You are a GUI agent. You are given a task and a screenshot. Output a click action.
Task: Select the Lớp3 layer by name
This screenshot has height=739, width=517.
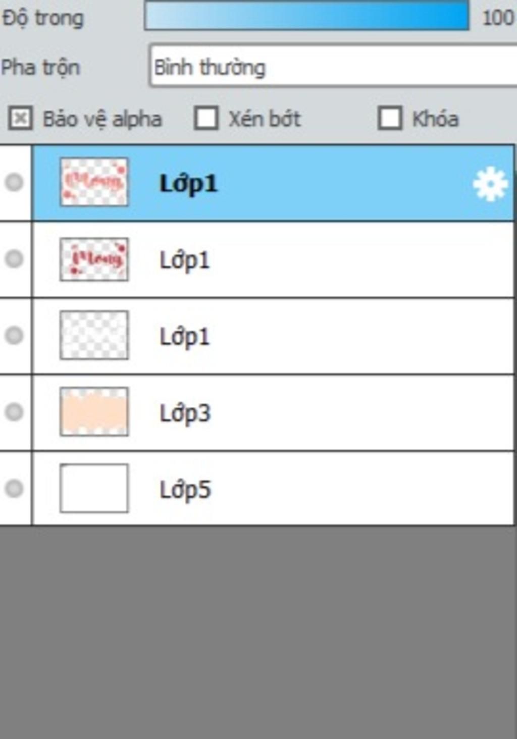click(185, 413)
